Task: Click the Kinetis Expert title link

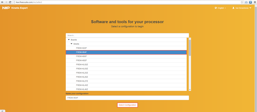Action: [20, 8]
